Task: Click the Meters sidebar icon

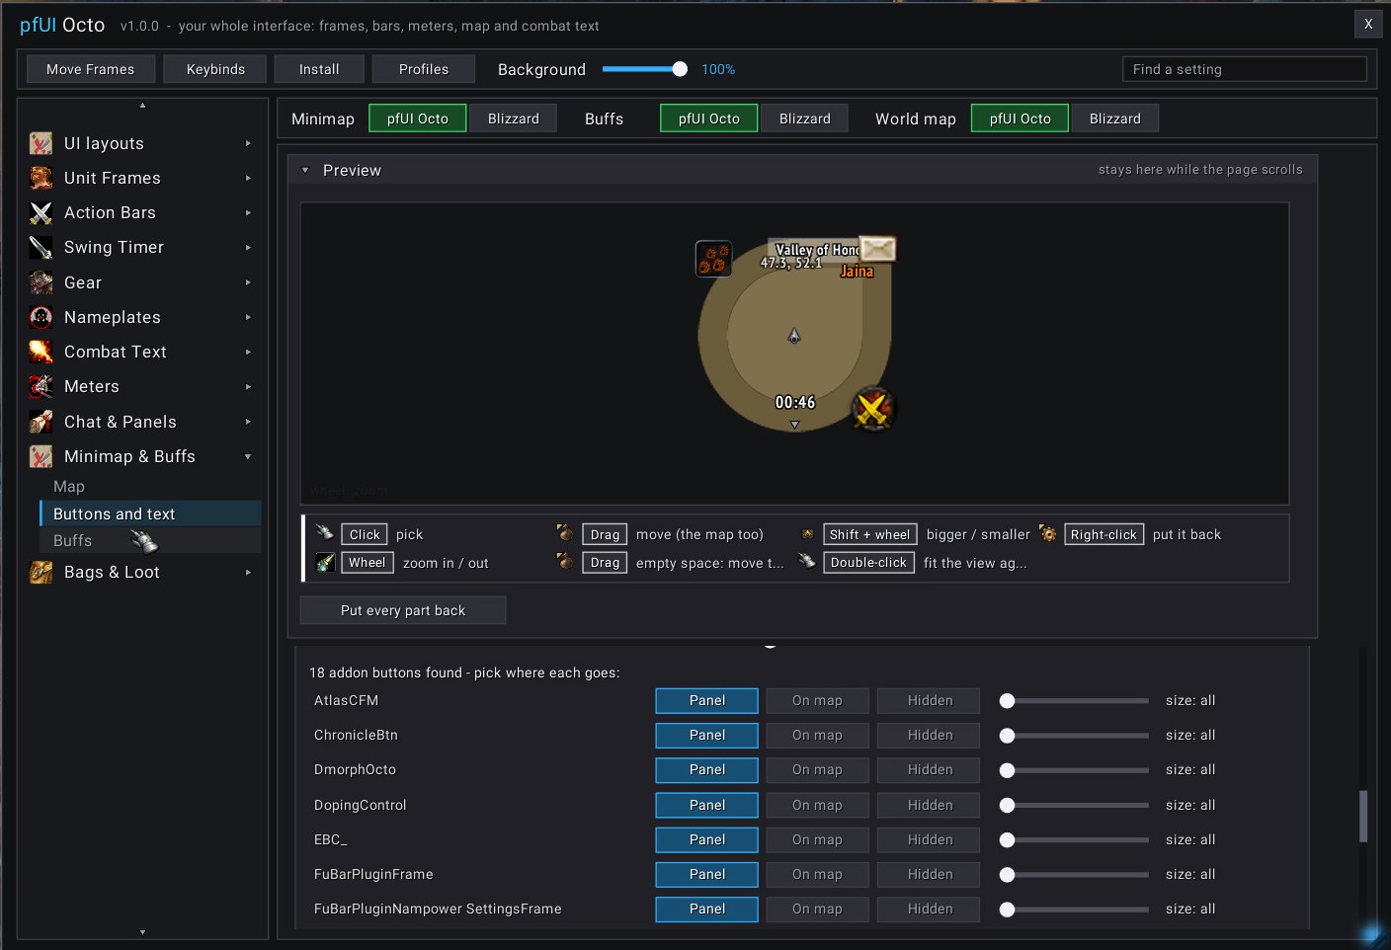Action: click(x=41, y=387)
